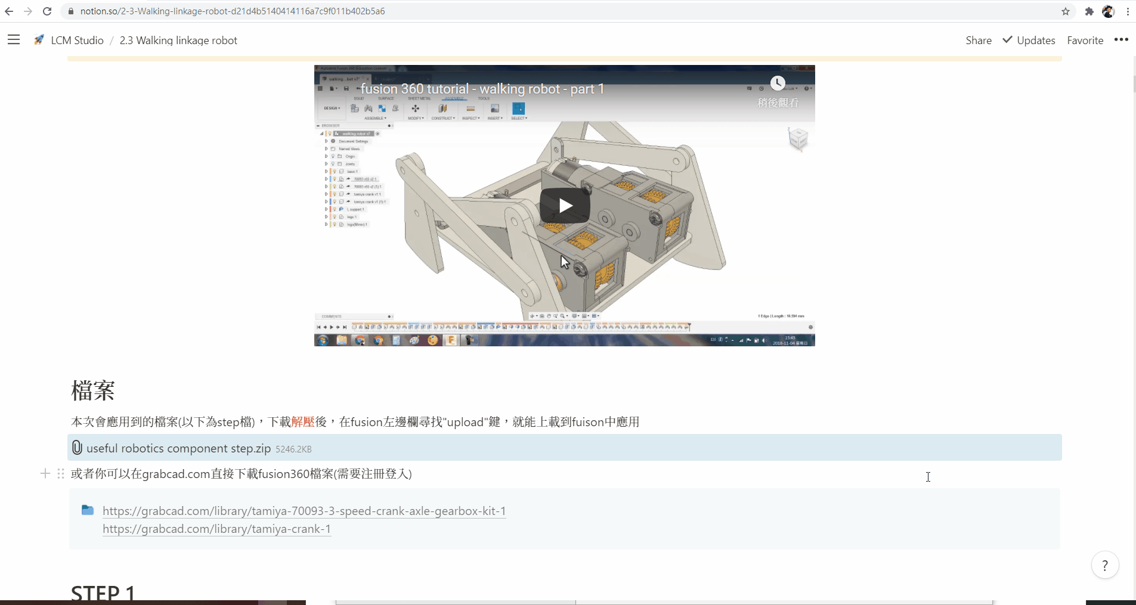The width and height of the screenshot is (1136, 605).
Task: Open the browser extensions puzzle icon
Action: 1089,11
